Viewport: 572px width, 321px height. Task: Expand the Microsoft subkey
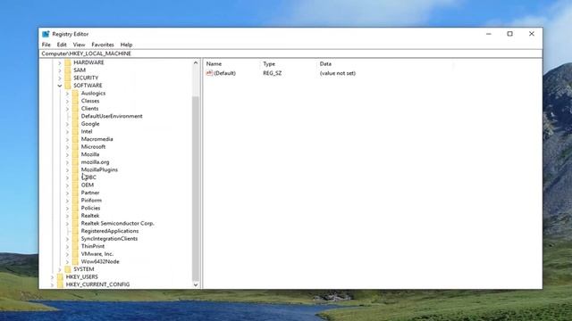[68, 146]
